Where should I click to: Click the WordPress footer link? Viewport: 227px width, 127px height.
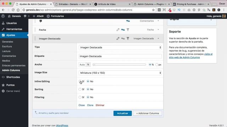pos(62,126)
